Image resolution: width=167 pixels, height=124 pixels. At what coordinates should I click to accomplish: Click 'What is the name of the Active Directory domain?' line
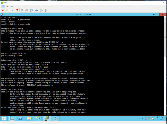point(39,92)
